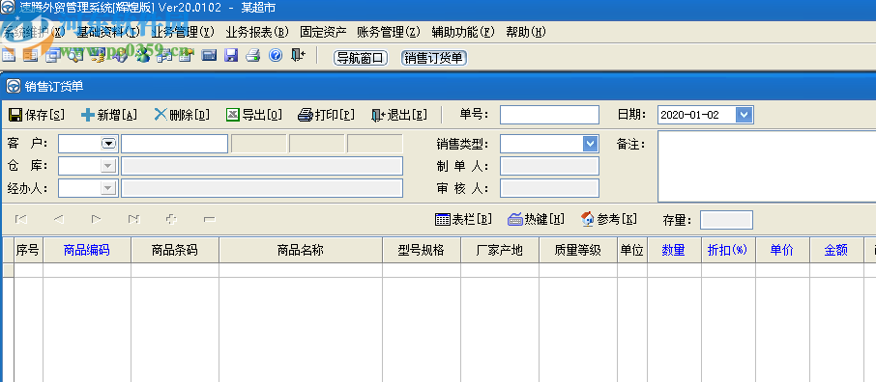Viewport: 876px width, 382px height.
Task: Open the 固定资产 menu
Action: point(323,33)
